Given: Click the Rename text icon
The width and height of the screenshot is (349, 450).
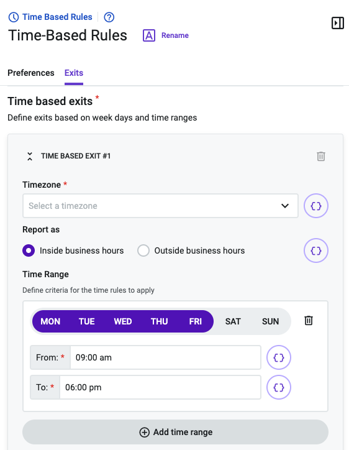Looking at the screenshot, I should [149, 35].
